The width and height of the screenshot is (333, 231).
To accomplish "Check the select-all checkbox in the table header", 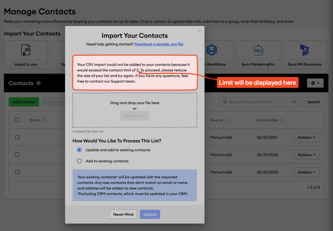I will [17, 120].
